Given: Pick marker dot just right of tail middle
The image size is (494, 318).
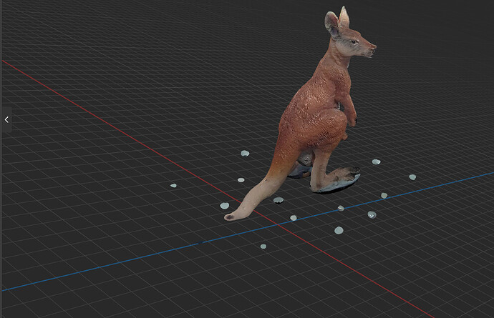Looking at the screenshot, I should coord(279,200).
